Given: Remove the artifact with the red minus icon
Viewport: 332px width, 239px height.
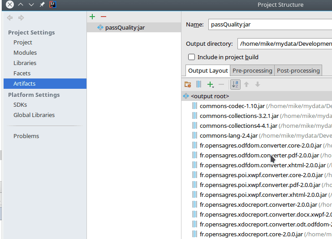Looking at the screenshot, I should point(103,17).
